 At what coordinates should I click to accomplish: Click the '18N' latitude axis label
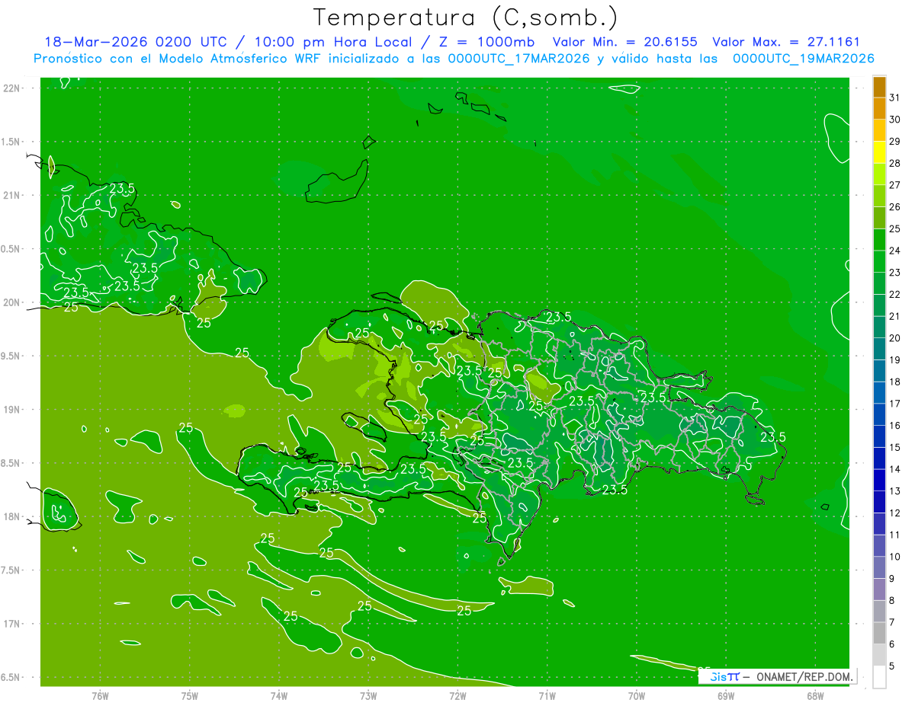[13, 516]
